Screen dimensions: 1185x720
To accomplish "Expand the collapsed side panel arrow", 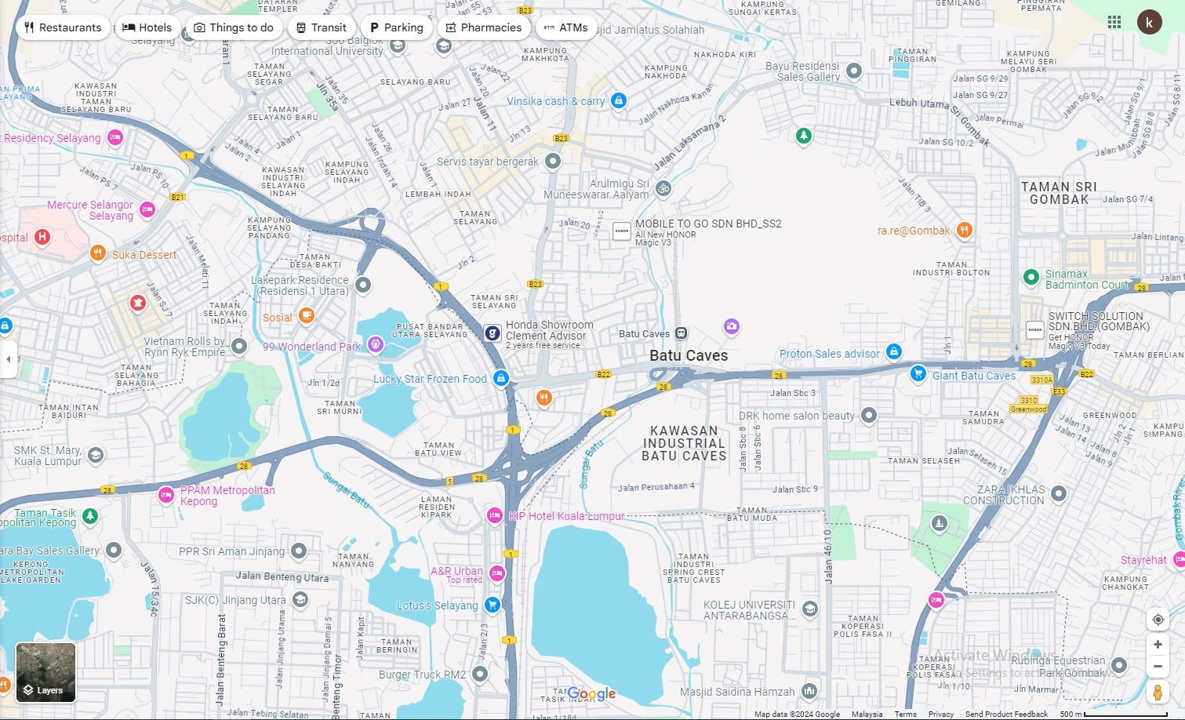I will (9, 359).
